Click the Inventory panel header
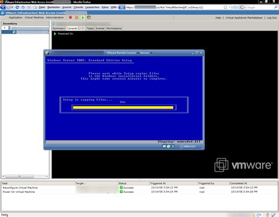Viewport: 279px width, 217px height. (x=25, y=24)
